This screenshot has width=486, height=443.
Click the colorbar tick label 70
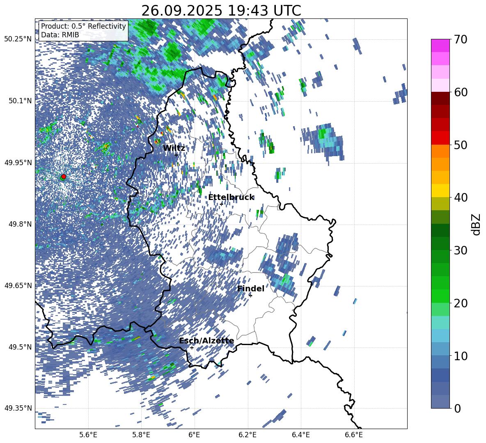461,39
